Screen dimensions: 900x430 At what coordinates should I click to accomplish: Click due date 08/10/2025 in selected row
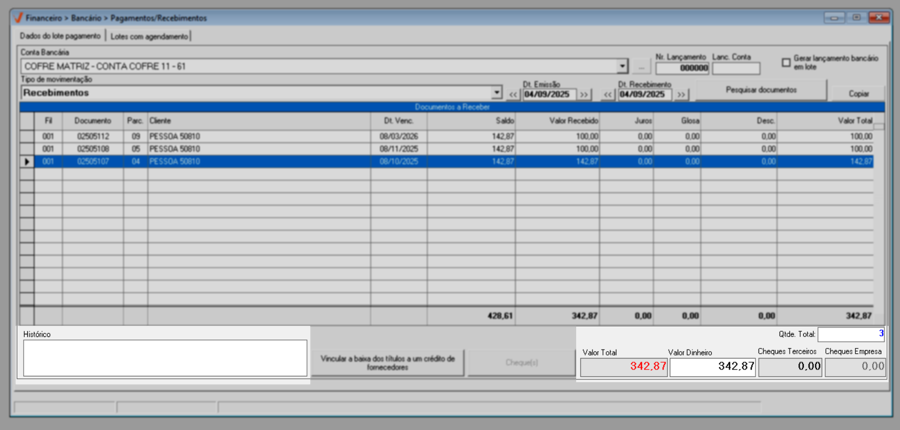[398, 161]
